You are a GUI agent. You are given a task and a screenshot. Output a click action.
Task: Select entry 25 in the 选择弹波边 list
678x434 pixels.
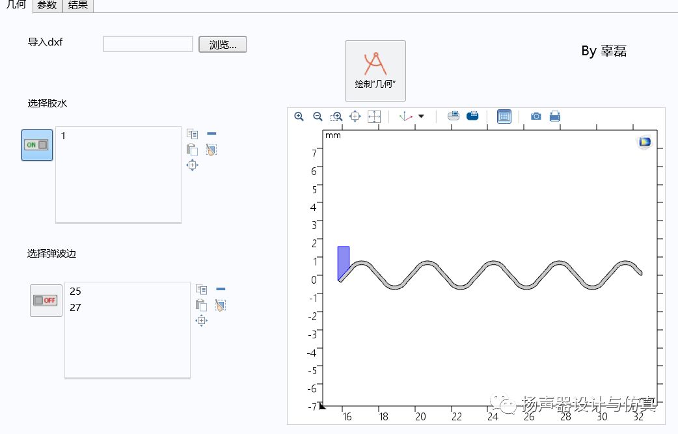pyautogui.click(x=75, y=292)
